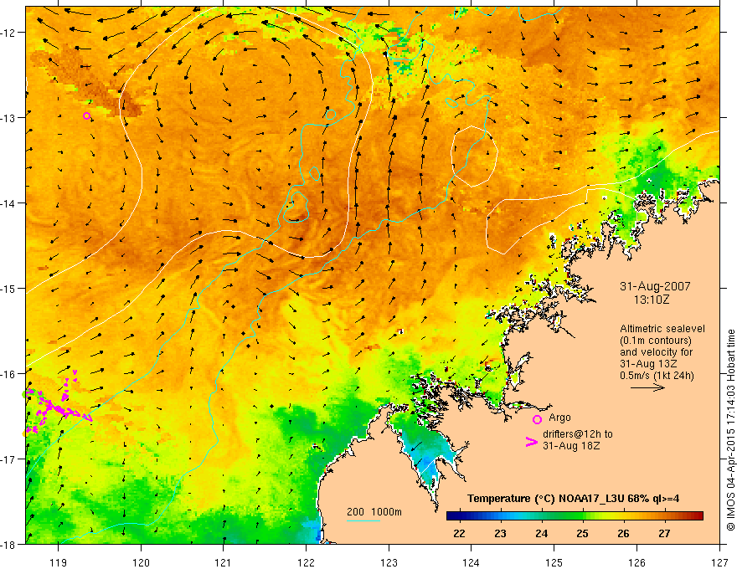The image size is (737, 569).
Task: Click the '-15' latitude axis label
Action: pyautogui.click(x=8, y=289)
